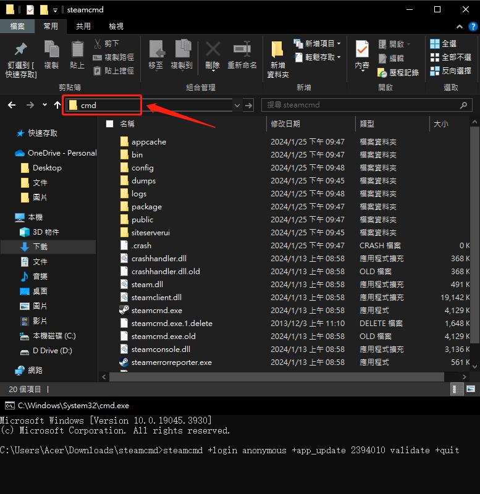Click the New Folder (新增資料夾) icon
This screenshot has height=494, width=480.
277,49
